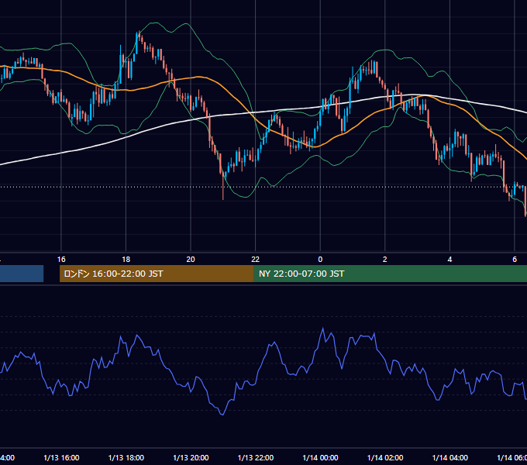
Task: Select the NY 22:00-07:00 JST session bar
Action: 390,274
